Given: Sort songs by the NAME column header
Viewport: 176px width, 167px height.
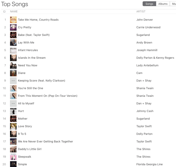Looking at the screenshot, I should click(14, 12).
